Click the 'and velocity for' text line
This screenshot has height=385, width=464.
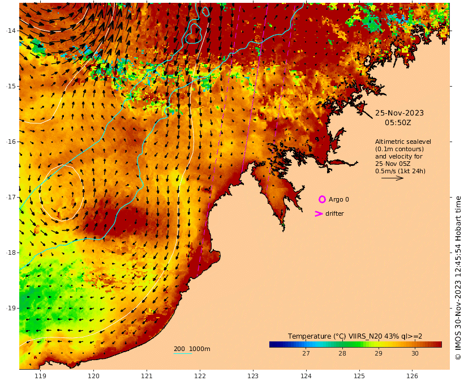(x=399, y=156)
